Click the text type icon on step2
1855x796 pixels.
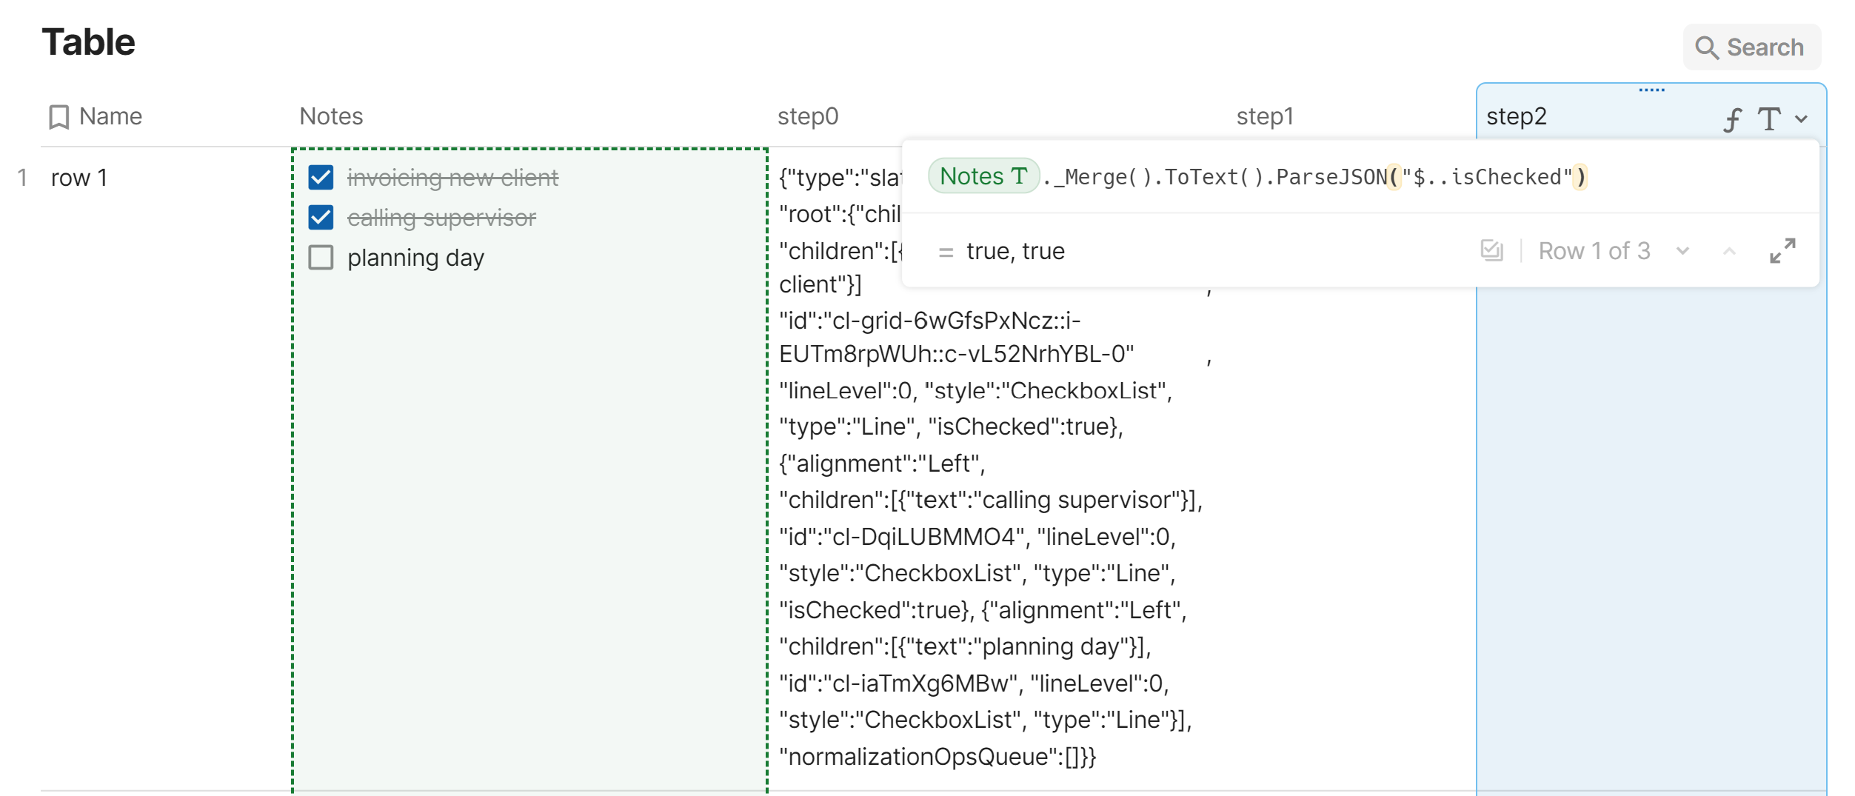tap(1769, 119)
